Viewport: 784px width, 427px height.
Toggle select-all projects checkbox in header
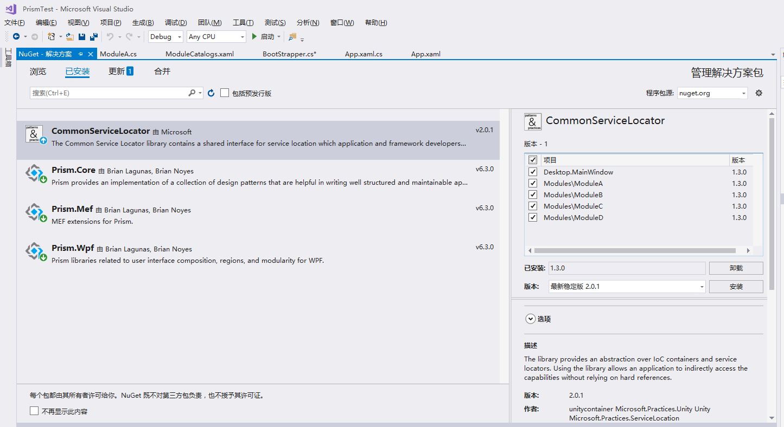(x=533, y=160)
